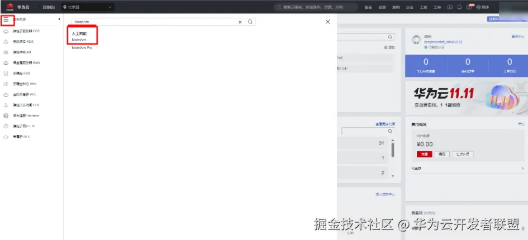The image size is (528, 240).
Task: Click the red recharge button
Action: coord(424,154)
